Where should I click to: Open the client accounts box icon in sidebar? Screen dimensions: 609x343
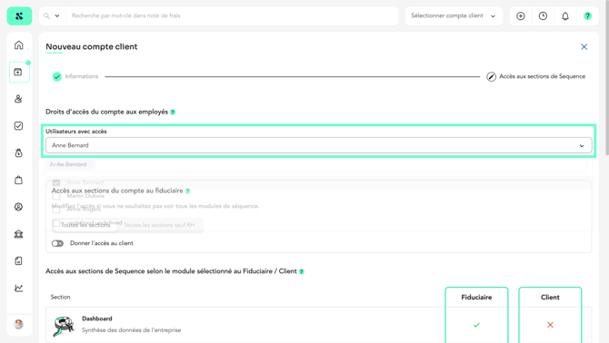[19, 72]
